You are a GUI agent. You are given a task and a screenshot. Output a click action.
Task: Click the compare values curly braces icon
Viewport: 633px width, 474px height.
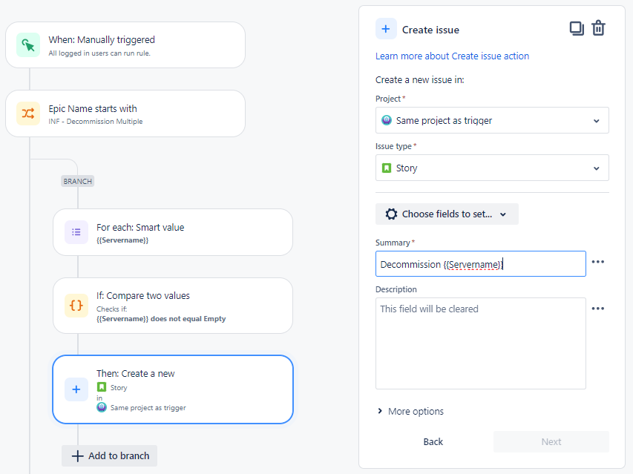[x=76, y=305]
